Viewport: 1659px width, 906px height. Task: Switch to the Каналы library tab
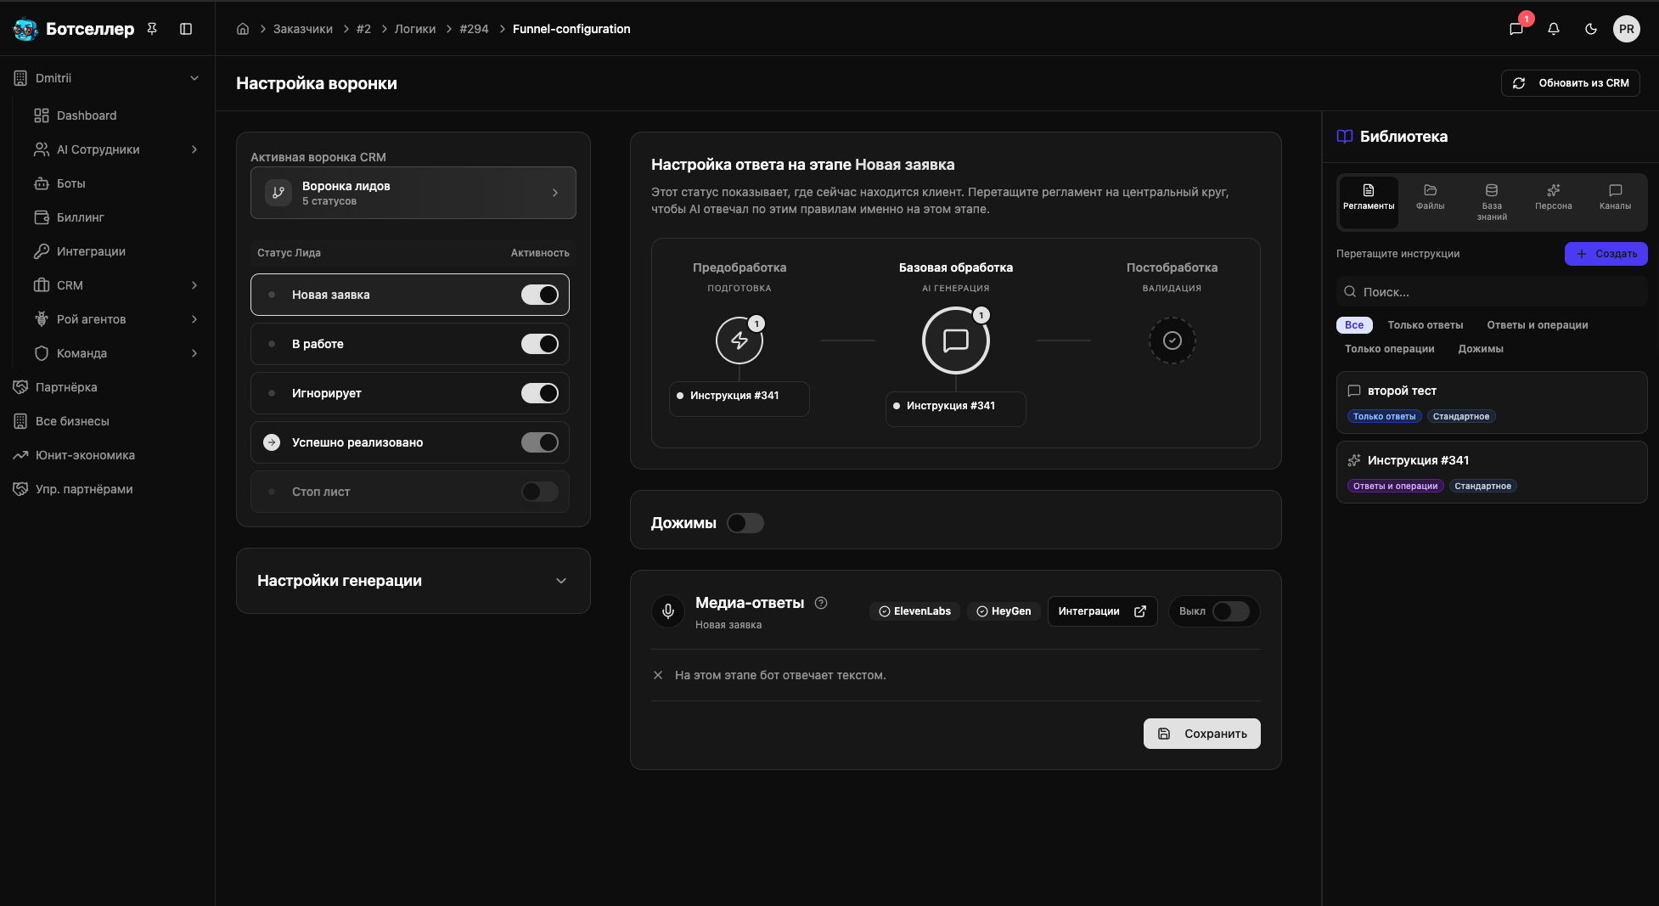[x=1615, y=202]
